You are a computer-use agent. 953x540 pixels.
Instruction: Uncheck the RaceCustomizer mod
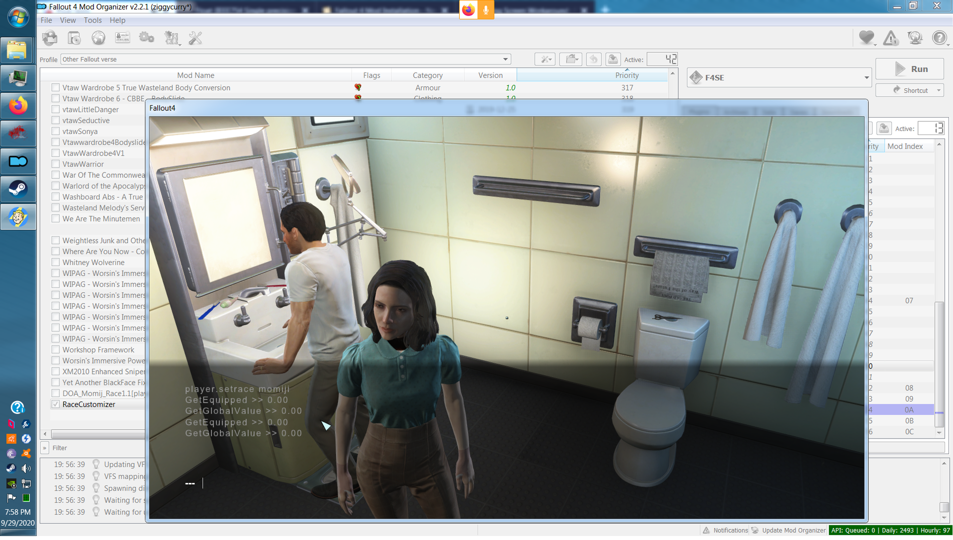(56, 404)
